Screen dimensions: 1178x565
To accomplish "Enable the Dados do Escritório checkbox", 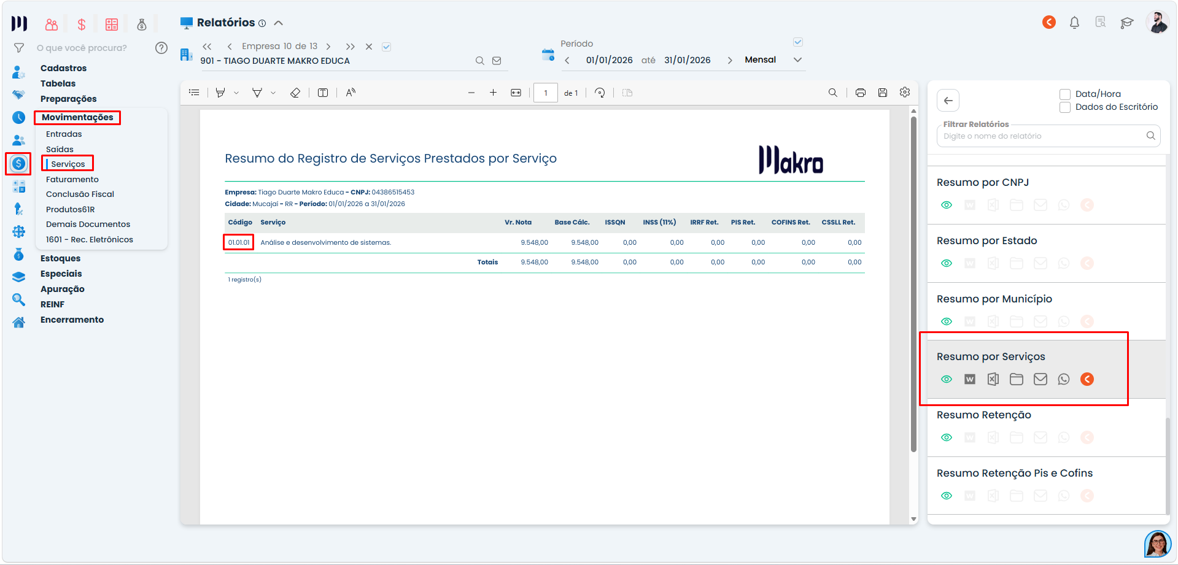I will pyautogui.click(x=1065, y=107).
